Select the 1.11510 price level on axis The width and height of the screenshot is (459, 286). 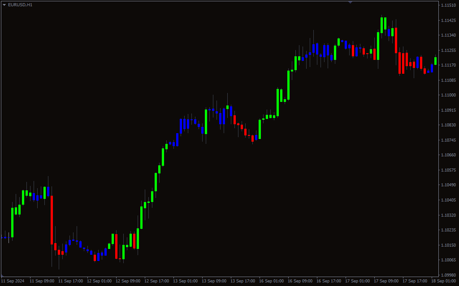tap(448, 5)
